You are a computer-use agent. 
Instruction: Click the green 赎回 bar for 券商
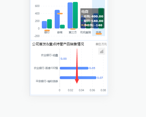pyautogui.click(x=62, y=27)
